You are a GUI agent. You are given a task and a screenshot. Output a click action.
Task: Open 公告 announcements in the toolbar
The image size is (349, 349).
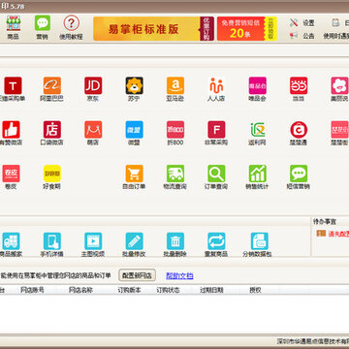[302, 36]
